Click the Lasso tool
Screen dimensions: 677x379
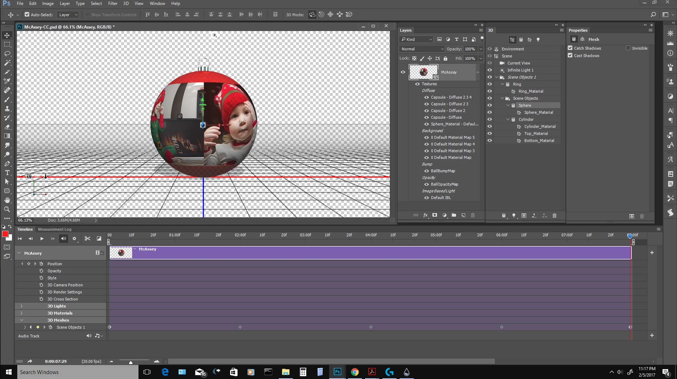pos(7,54)
